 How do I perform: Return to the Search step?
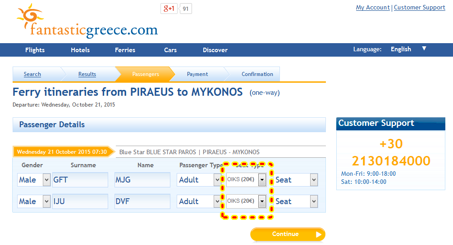32,74
